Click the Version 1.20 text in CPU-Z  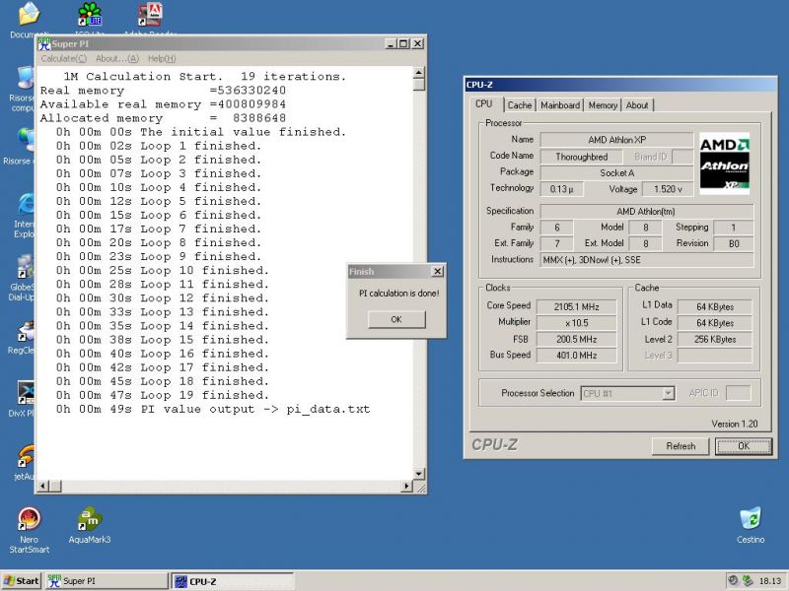click(734, 424)
